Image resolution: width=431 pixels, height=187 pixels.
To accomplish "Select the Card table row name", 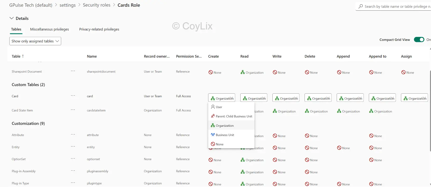I will click(15, 96).
